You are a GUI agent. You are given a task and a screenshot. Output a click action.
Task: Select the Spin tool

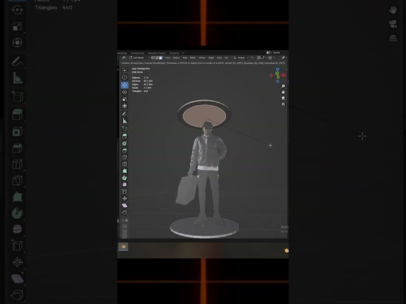pyautogui.click(x=124, y=177)
